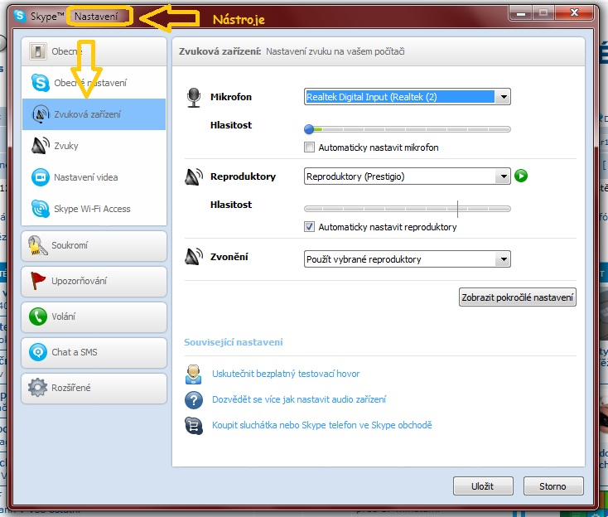The width and height of the screenshot is (608, 517).
Task: Click the test call operator icon
Action: [194, 374]
